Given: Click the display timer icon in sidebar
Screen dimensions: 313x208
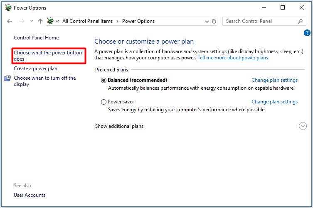Looking at the screenshot, I should 7,78.
